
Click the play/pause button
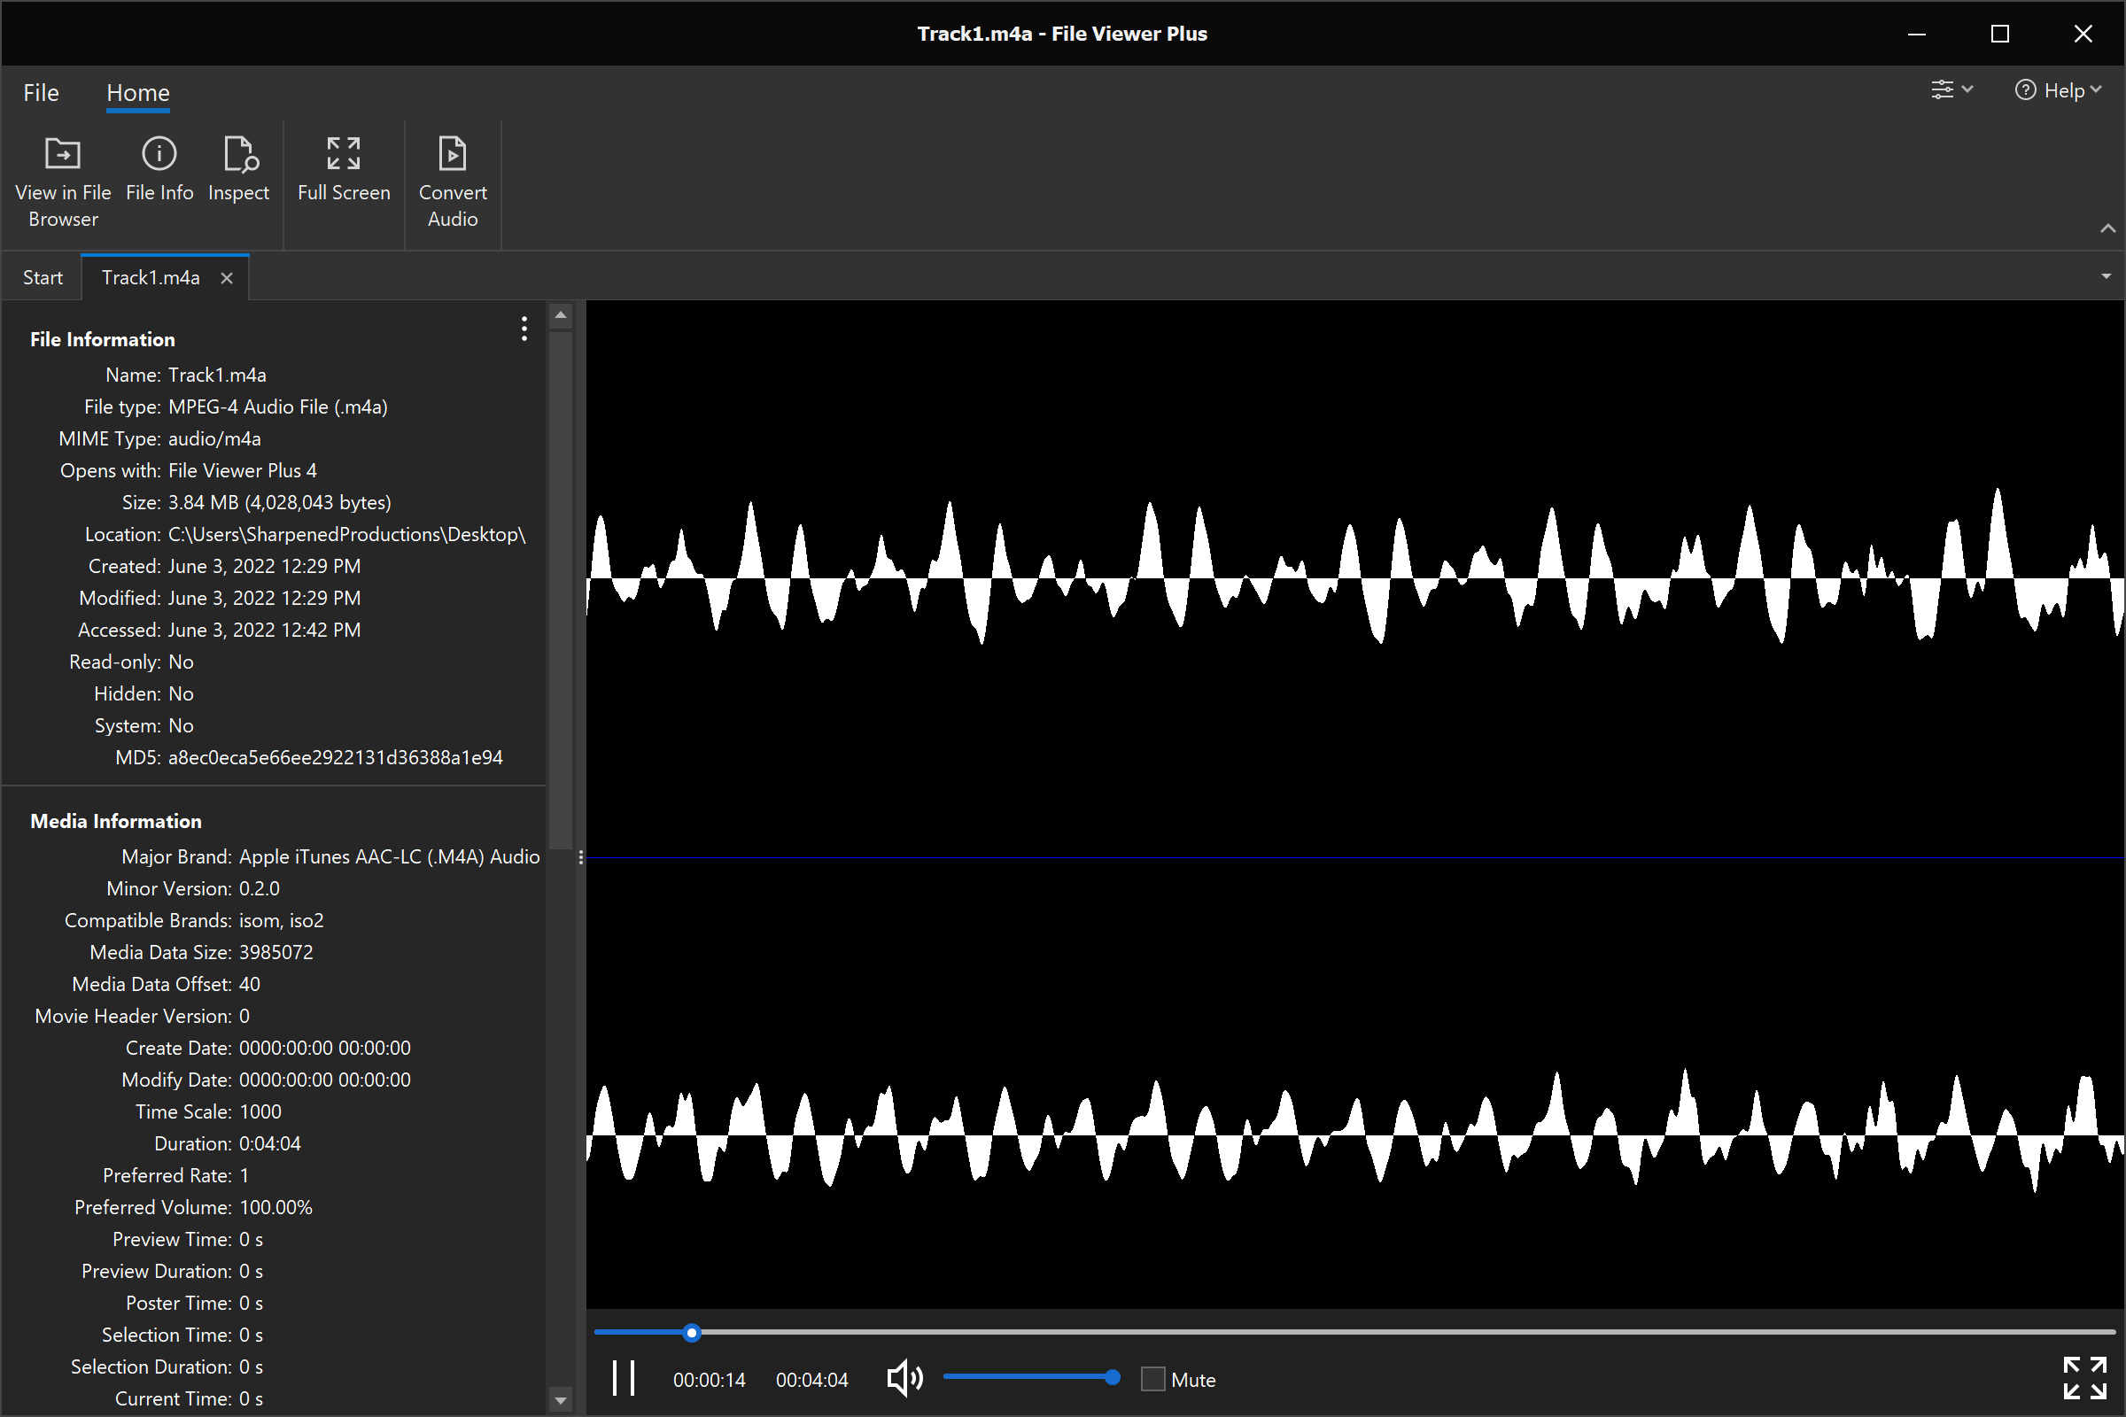[624, 1379]
